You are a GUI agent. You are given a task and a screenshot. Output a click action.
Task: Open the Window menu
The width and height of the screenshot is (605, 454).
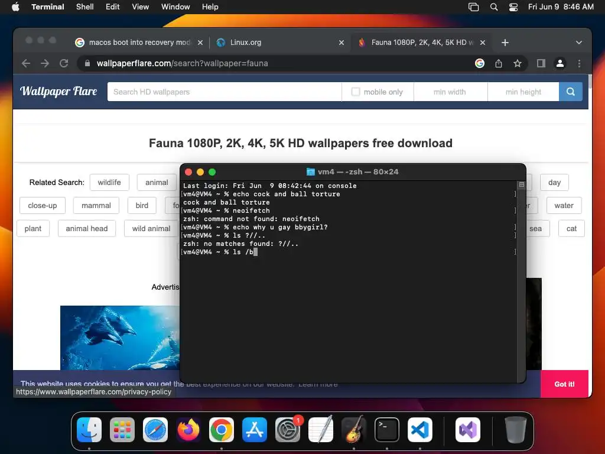(175, 7)
